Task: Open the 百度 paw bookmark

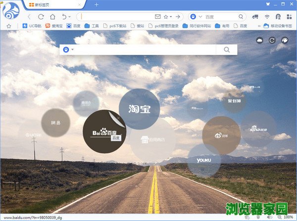Action: tap(73, 26)
